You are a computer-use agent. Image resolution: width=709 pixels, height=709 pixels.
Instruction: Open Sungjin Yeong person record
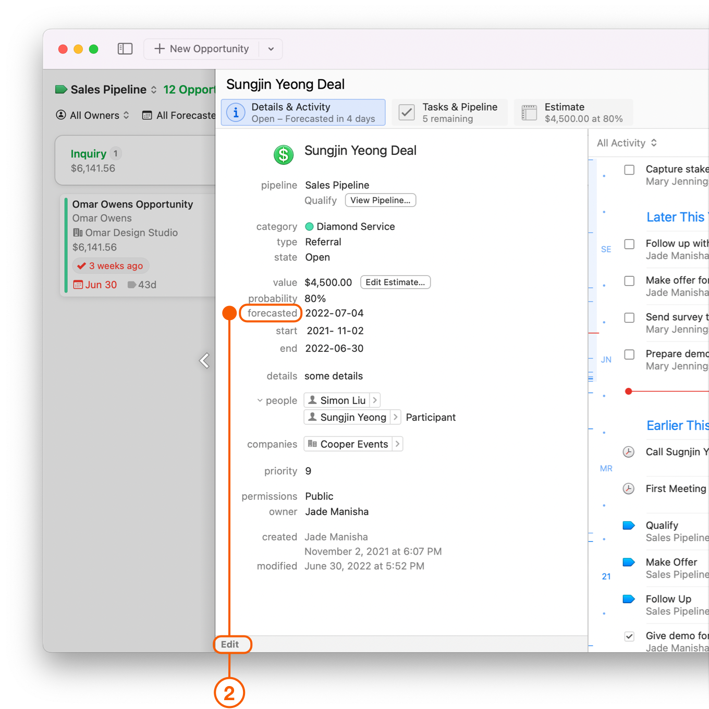point(347,417)
